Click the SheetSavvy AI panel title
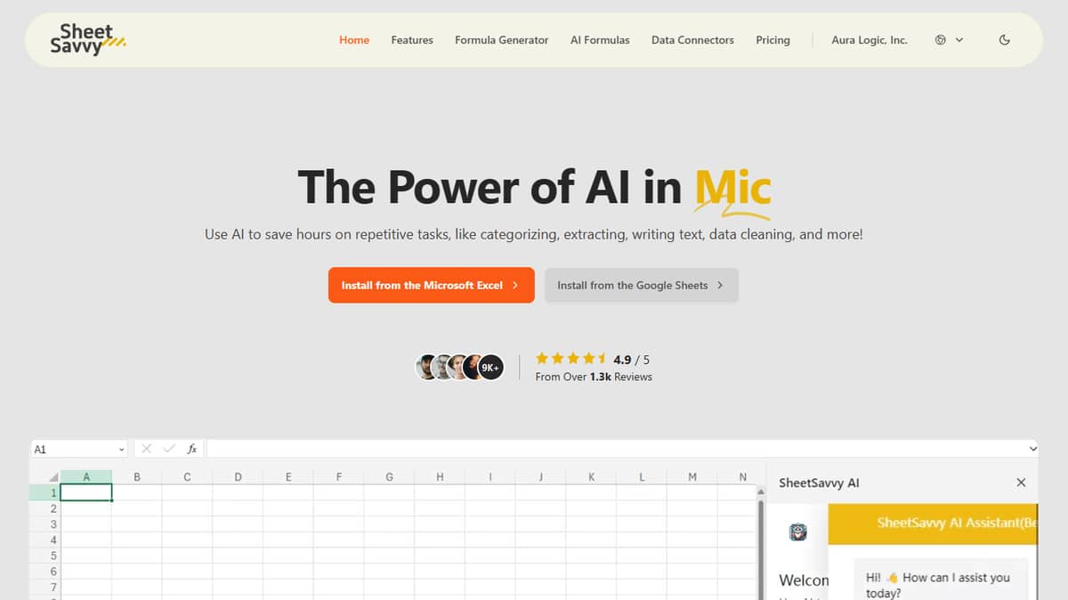The image size is (1068, 600). coord(819,482)
